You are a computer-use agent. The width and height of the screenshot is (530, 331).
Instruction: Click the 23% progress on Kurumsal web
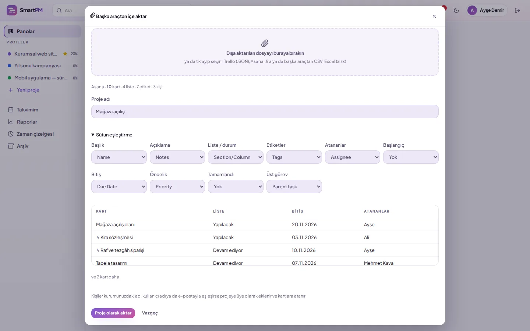74,54
